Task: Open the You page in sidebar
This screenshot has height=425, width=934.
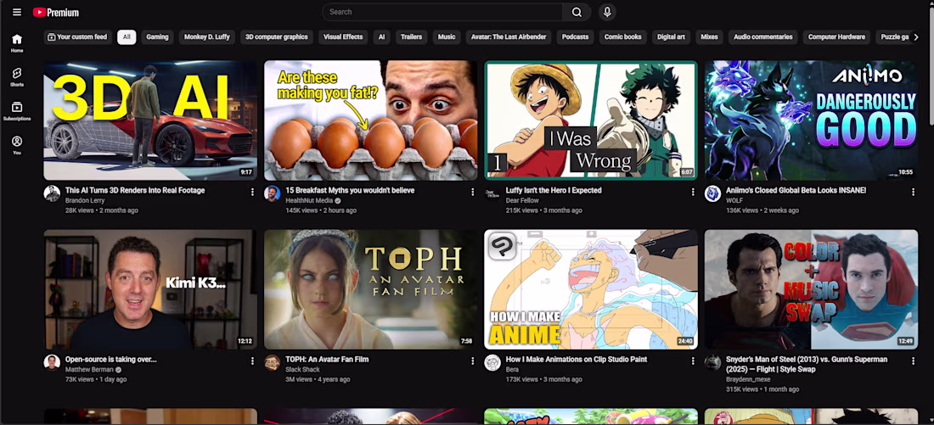Action: click(17, 145)
